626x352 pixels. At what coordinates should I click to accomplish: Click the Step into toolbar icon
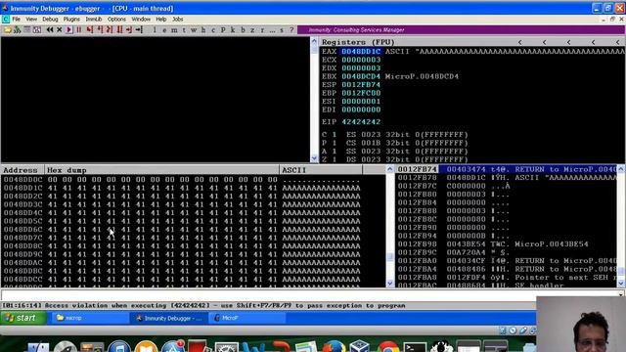click(x=90, y=30)
